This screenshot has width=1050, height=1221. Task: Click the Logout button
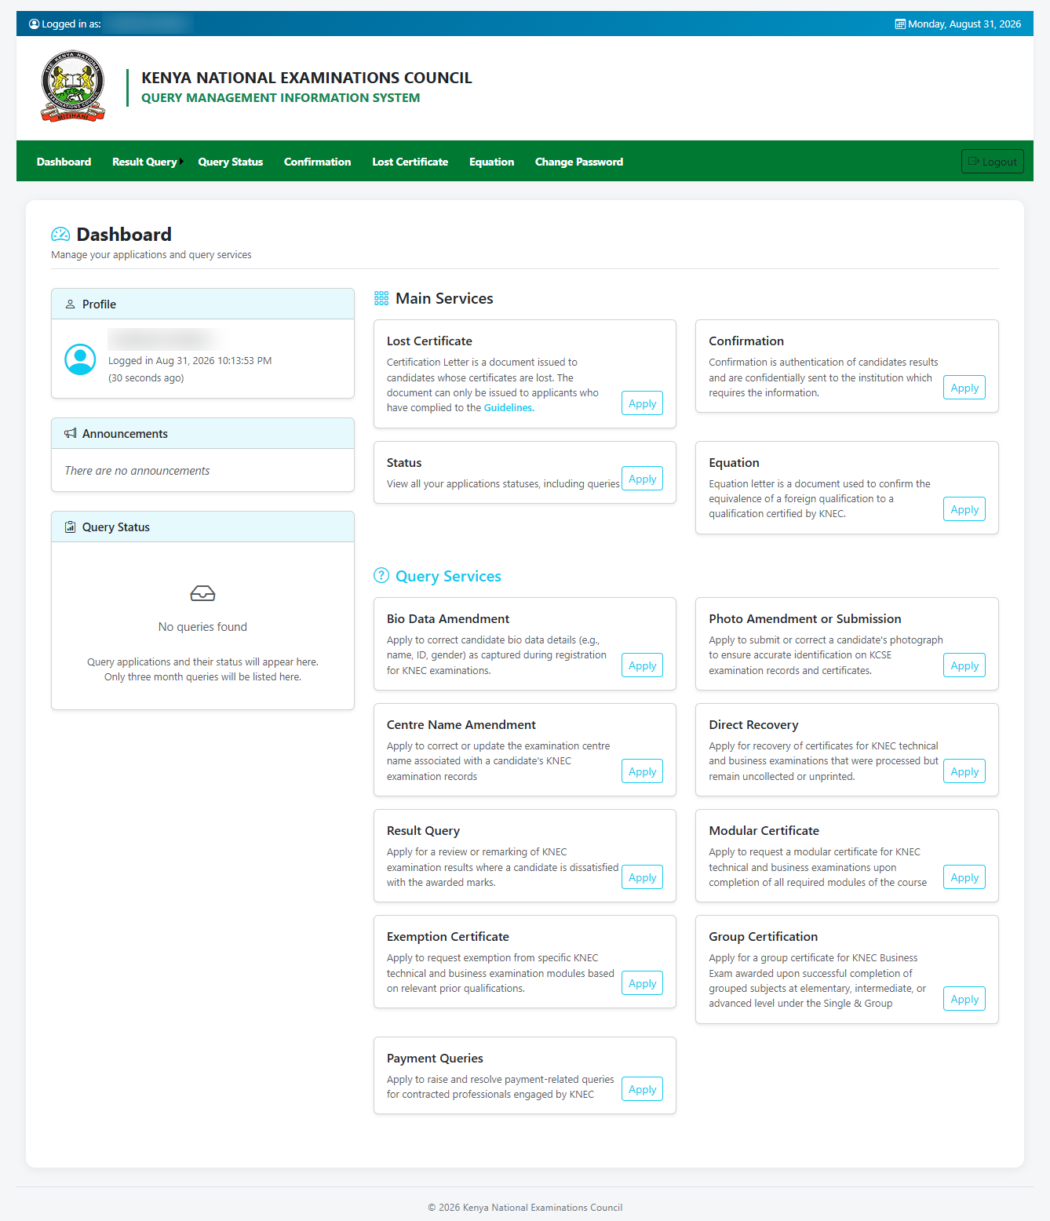[x=992, y=161]
